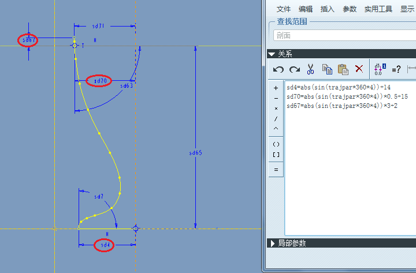Viewport: 416px width, 273px height.
Task: Open the 实用工具 menu
Action: click(x=378, y=9)
